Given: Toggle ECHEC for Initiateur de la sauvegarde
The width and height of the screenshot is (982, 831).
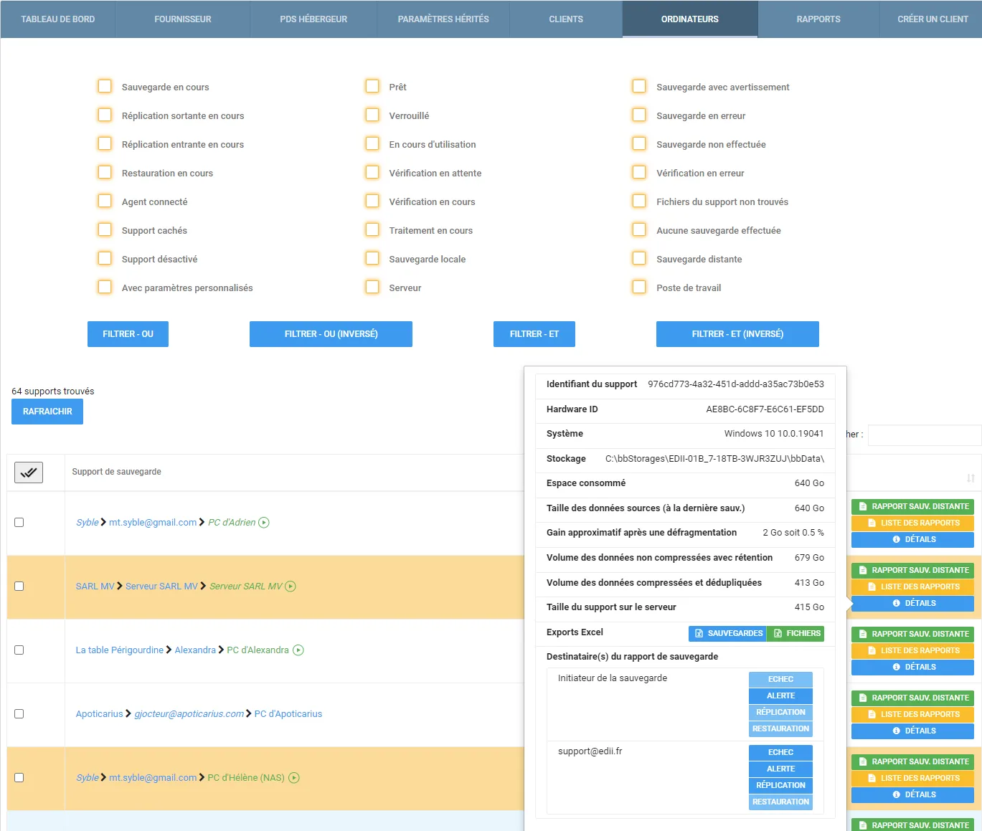Looking at the screenshot, I should (x=780, y=680).
